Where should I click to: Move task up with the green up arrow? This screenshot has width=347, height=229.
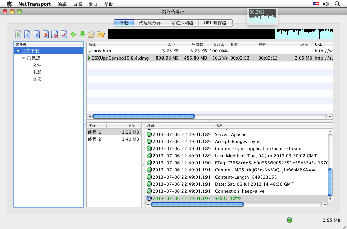[x=73, y=34]
